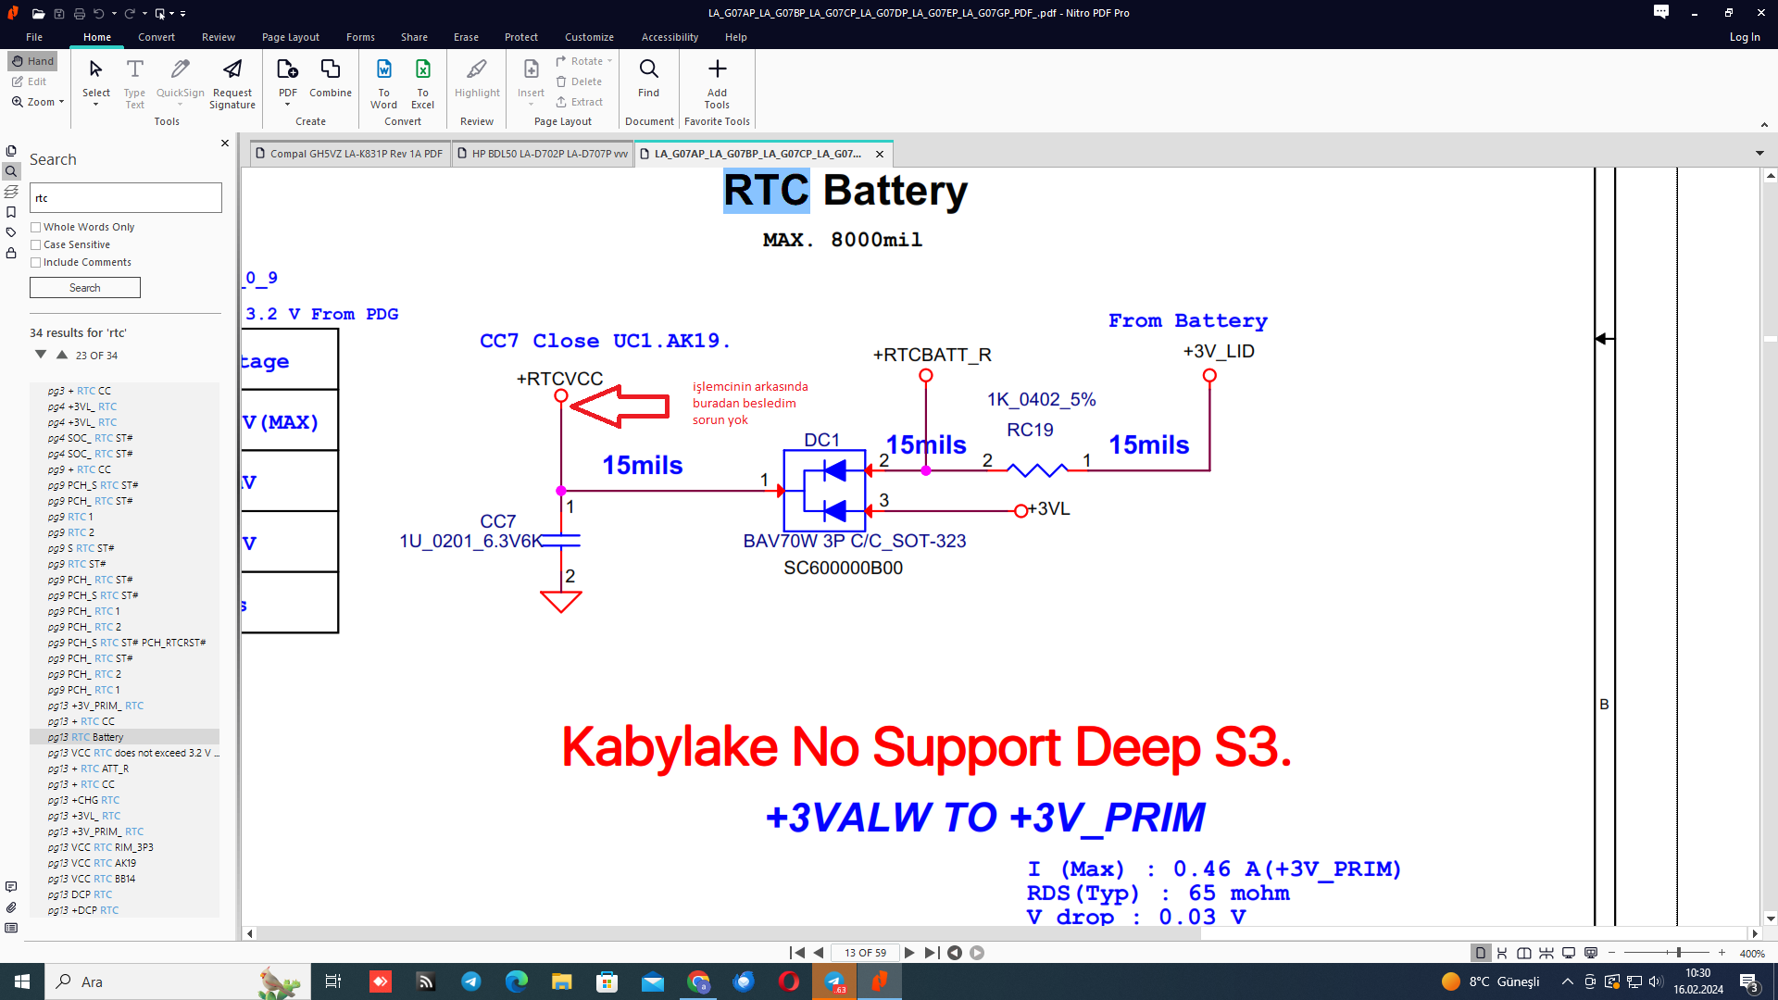
Task: Toggle Include Comments checkbox
Action: point(36,263)
